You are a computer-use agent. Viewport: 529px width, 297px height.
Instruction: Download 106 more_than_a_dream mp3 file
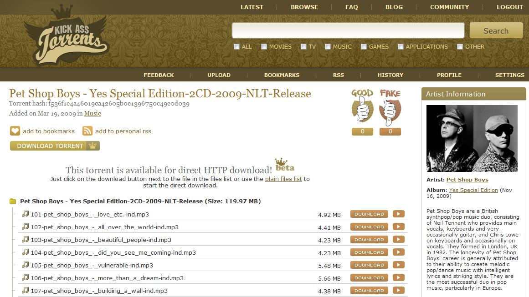tap(370, 278)
